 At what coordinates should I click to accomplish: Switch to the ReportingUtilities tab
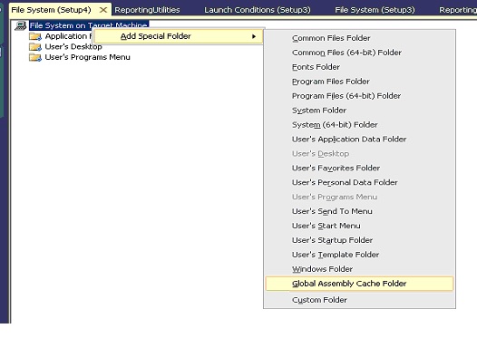(x=147, y=10)
